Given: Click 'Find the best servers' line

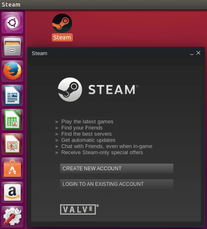Looking at the screenshot, I should click(x=86, y=134).
